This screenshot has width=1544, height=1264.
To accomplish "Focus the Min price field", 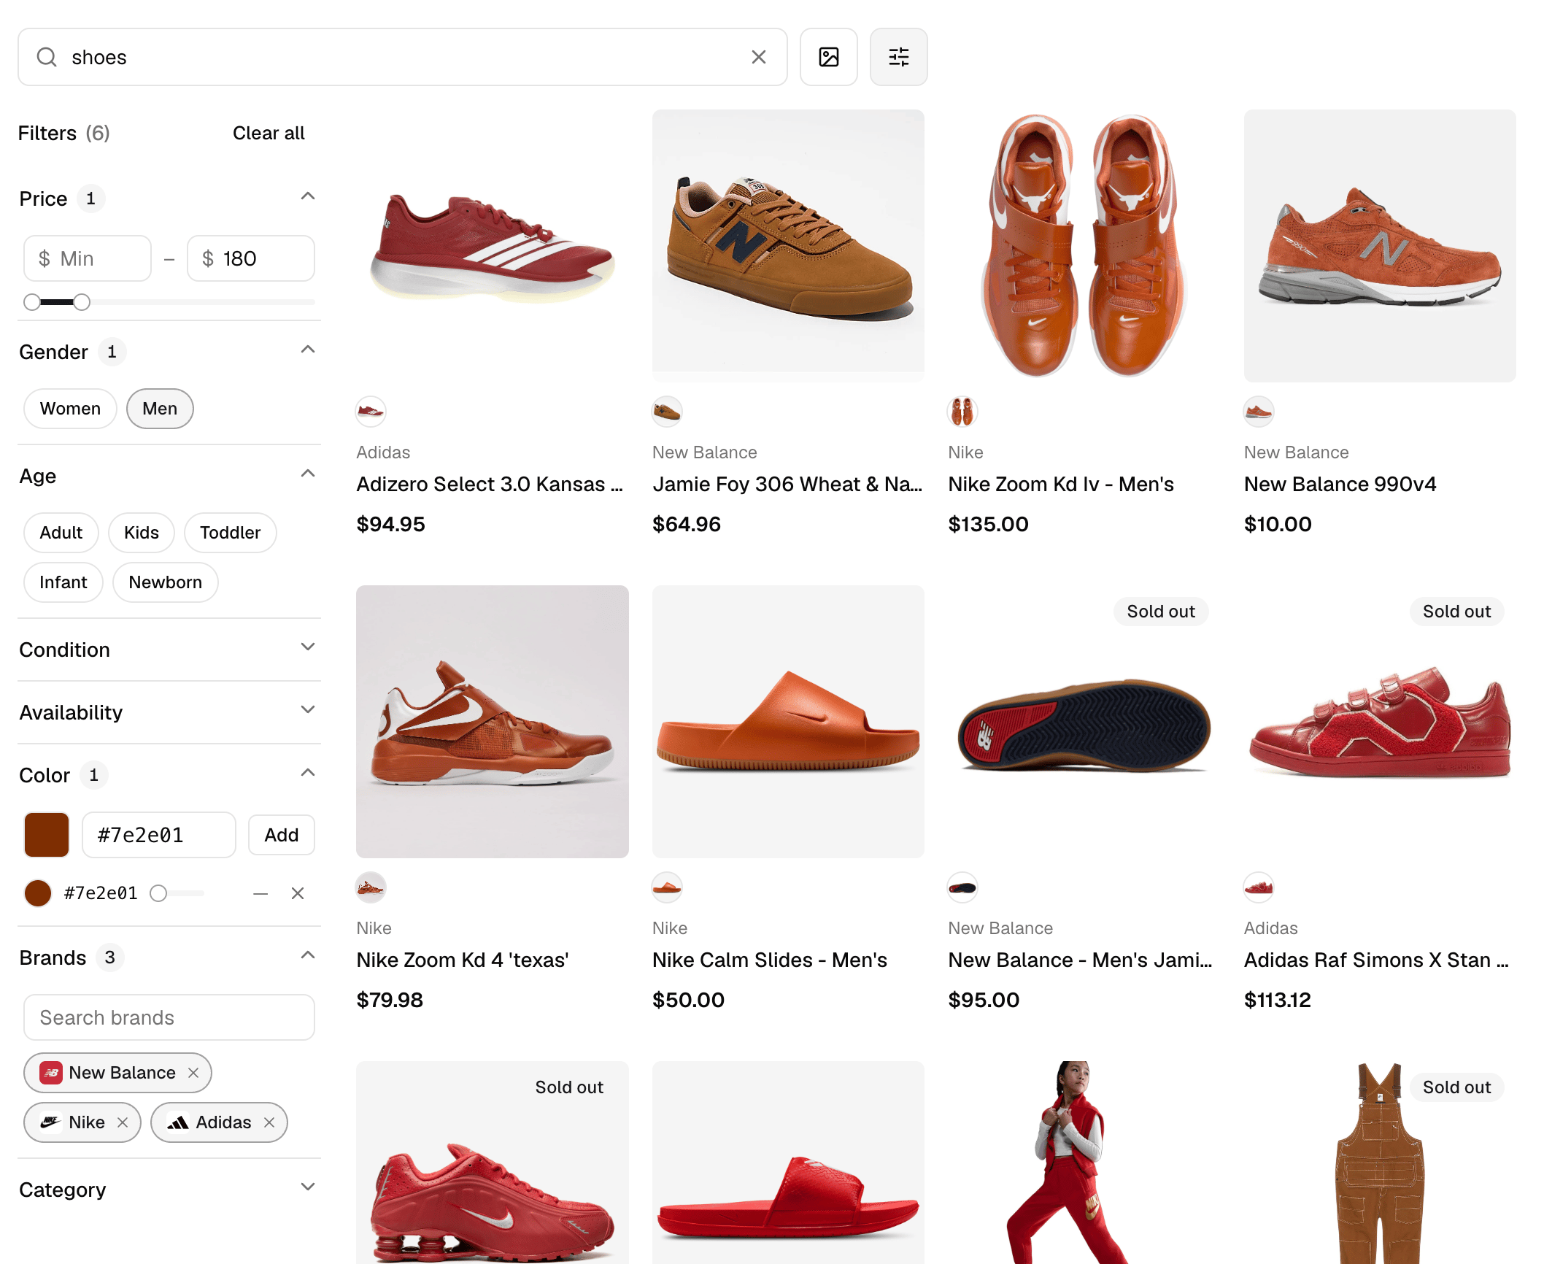I will 88,258.
